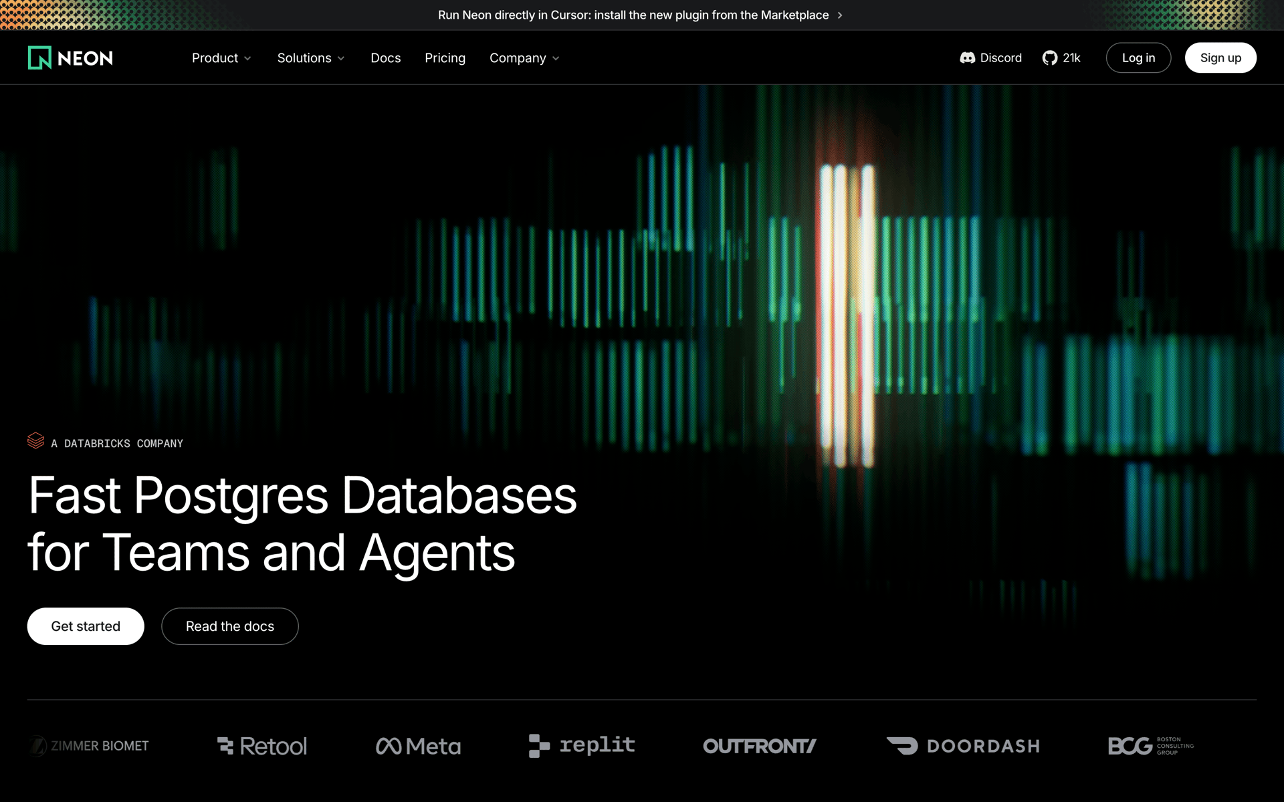Click the Replit logo
This screenshot has height=802, width=1284.
582,745
